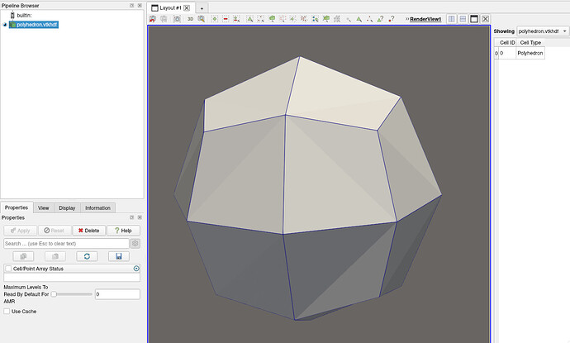570x343 pixels.
Task: Open the Showing source dropdown
Action: click(542, 31)
